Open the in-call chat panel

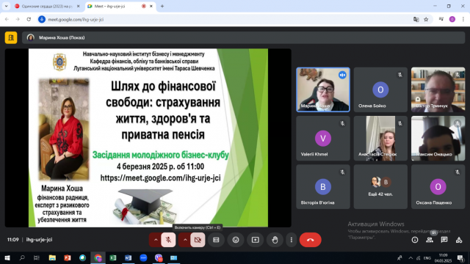coord(444,240)
